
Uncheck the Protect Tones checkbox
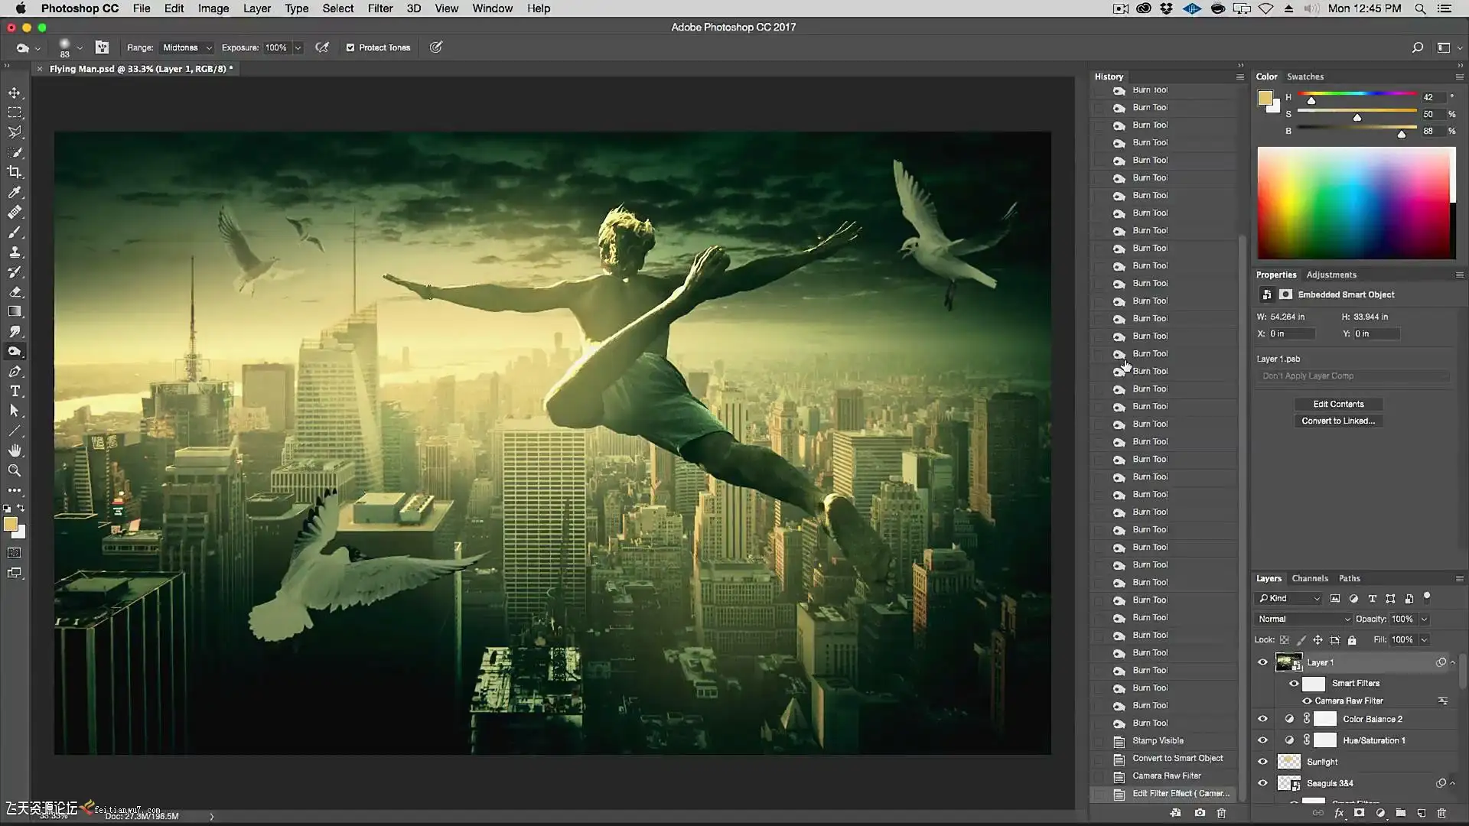tap(350, 47)
